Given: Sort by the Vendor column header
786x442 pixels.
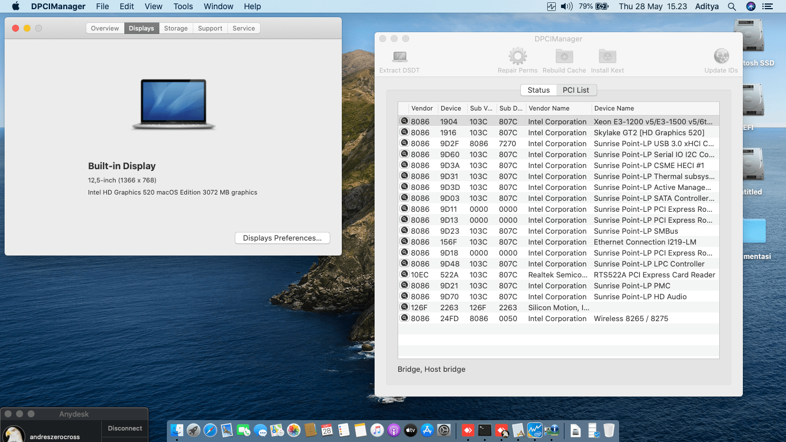Looking at the screenshot, I should [x=422, y=108].
